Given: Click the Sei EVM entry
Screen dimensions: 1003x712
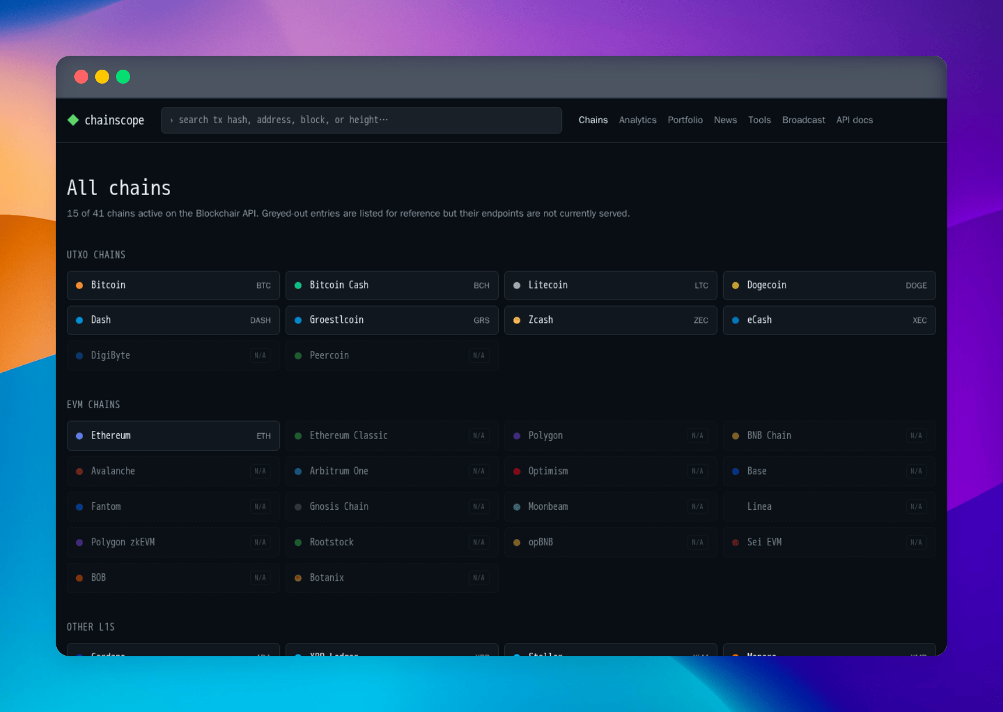Looking at the screenshot, I should (x=829, y=542).
